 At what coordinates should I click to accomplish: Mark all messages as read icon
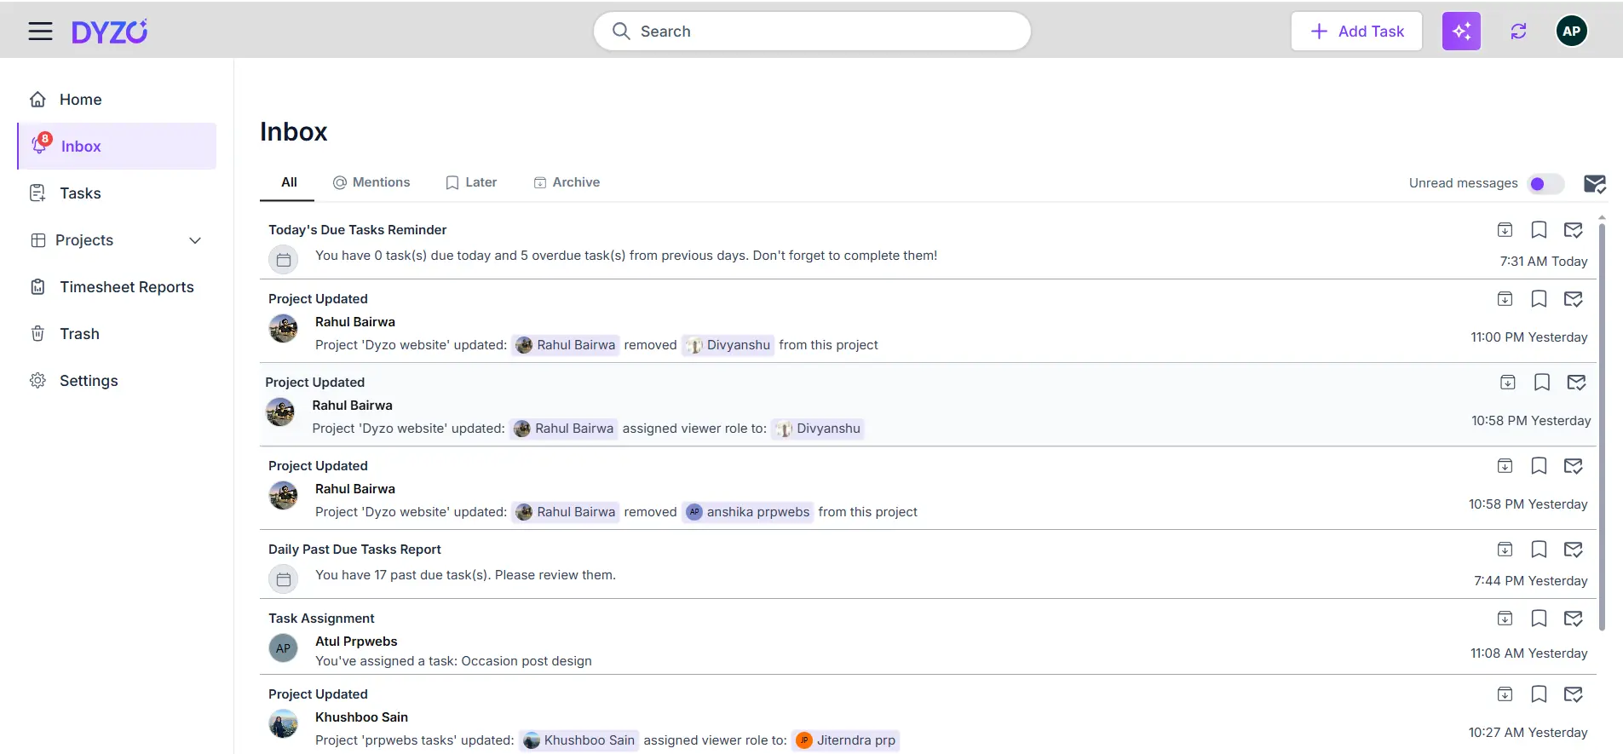1594,184
